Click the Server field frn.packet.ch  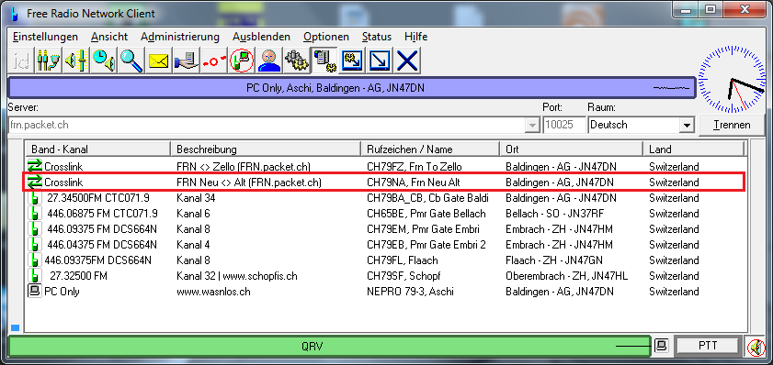click(x=267, y=125)
